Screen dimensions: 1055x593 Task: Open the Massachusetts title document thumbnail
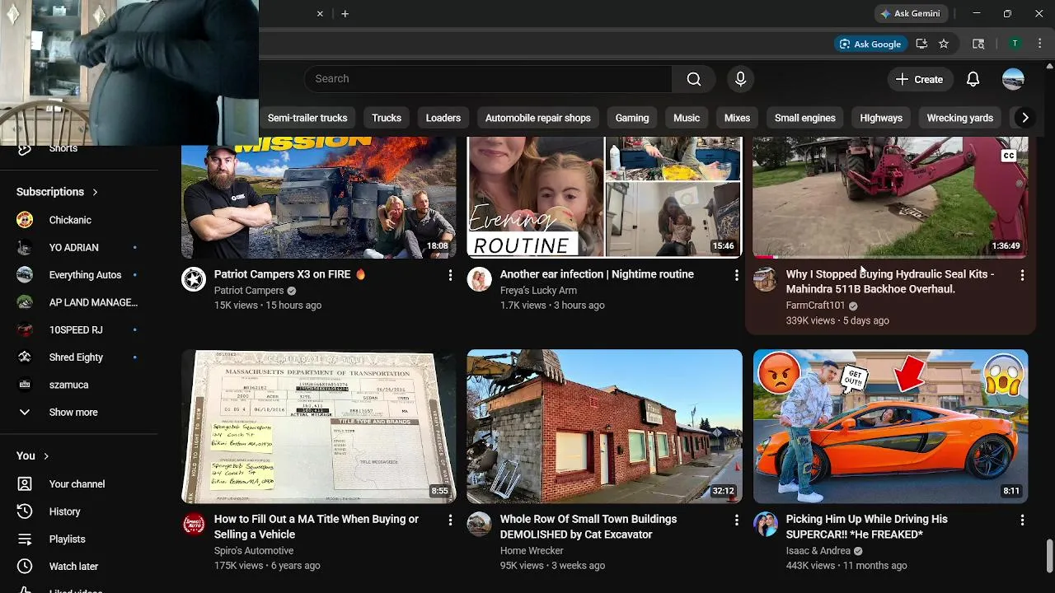click(318, 426)
